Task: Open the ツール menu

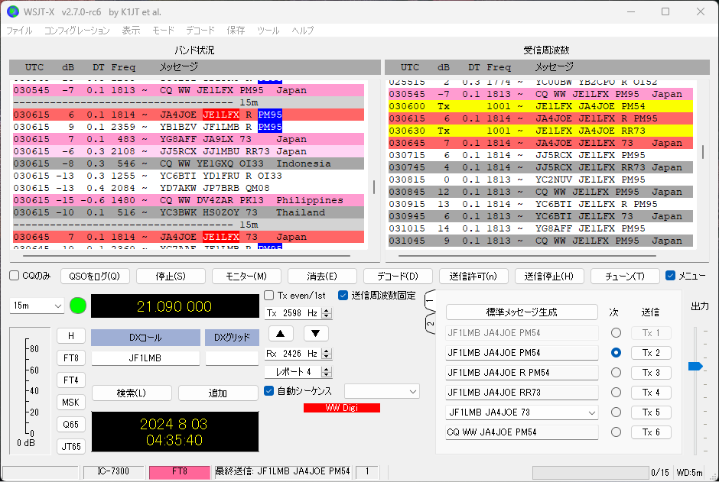Action: point(268,31)
